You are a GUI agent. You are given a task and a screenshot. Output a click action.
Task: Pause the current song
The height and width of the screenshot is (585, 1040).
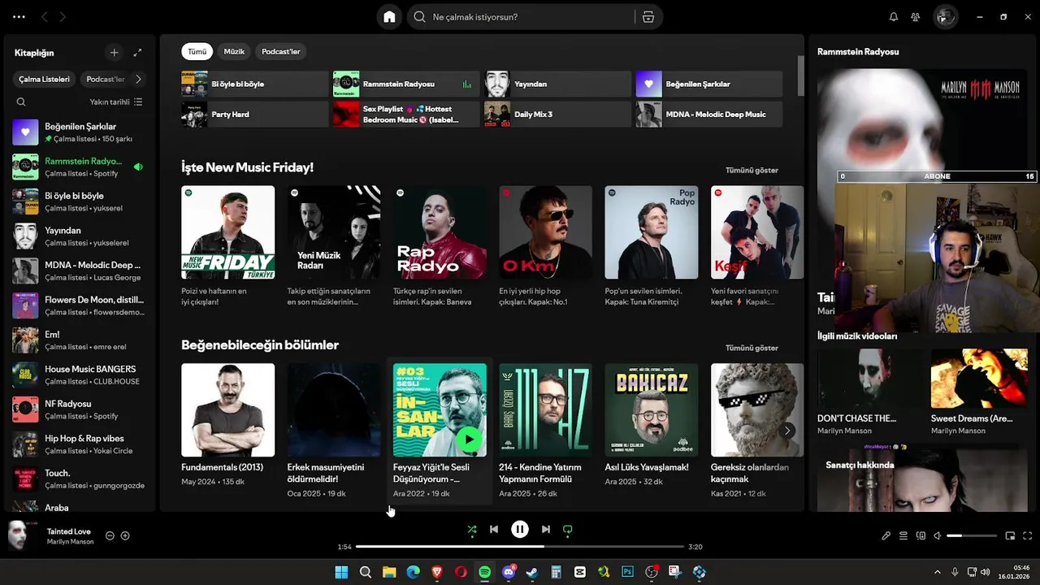(x=520, y=529)
